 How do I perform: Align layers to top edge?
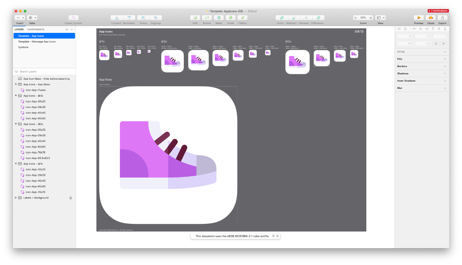point(433,29)
